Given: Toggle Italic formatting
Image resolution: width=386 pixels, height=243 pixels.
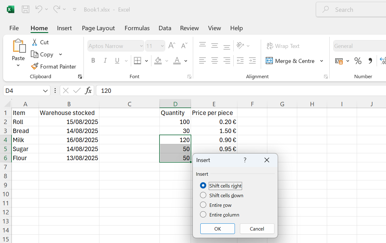Looking at the screenshot, I should 105,61.
